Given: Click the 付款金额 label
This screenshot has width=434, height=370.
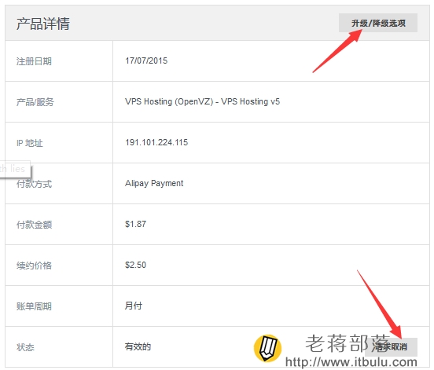Looking at the screenshot, I should click(x=34, y=225).
